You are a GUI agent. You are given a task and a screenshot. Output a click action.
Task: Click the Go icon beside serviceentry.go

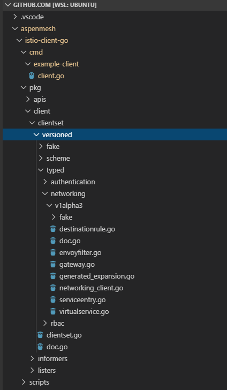(52, 299)
